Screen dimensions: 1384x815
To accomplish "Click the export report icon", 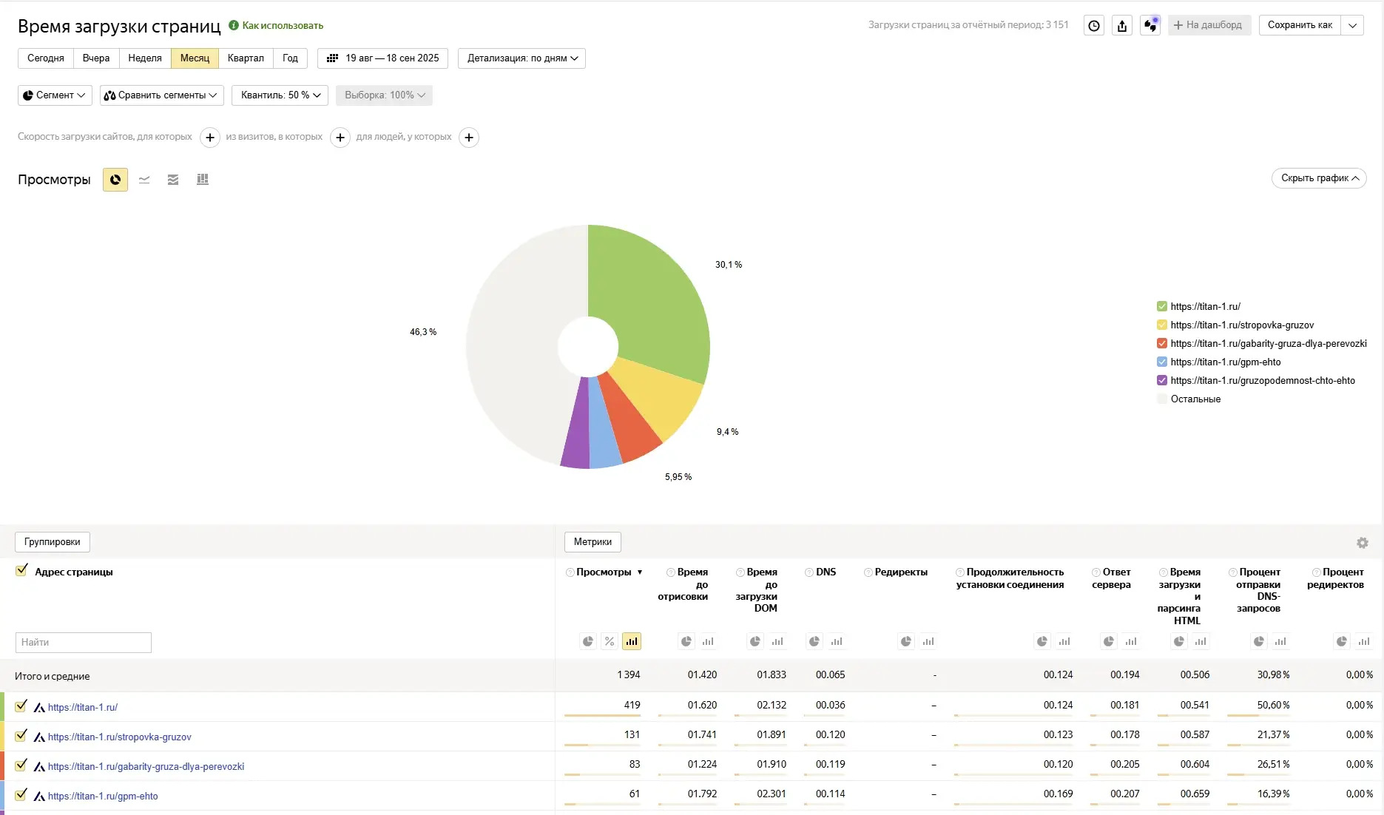I will click(x=1122, y=26).
